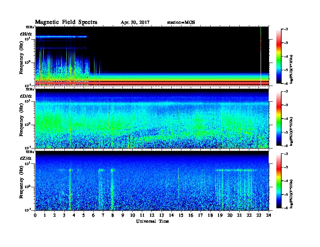
Task: Click the 'Universal Time' axis label
Action: click(x=152, y=221)
